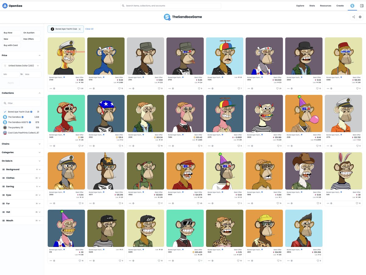Toggle the New status filter
Image resolution: width=366 pixels, height=275 pixels.
coord(12,39)
